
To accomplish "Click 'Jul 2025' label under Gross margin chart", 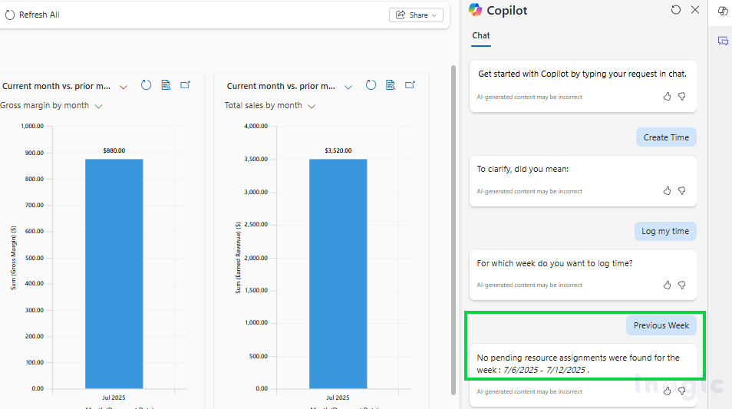I will click(114, 397).
